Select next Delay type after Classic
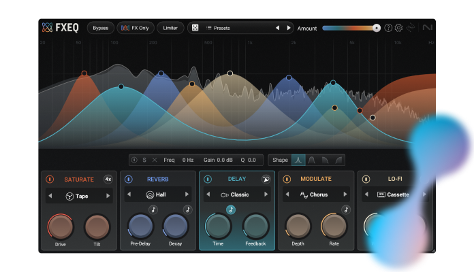This screenshot has width=474, height=272. pos(266,194)
